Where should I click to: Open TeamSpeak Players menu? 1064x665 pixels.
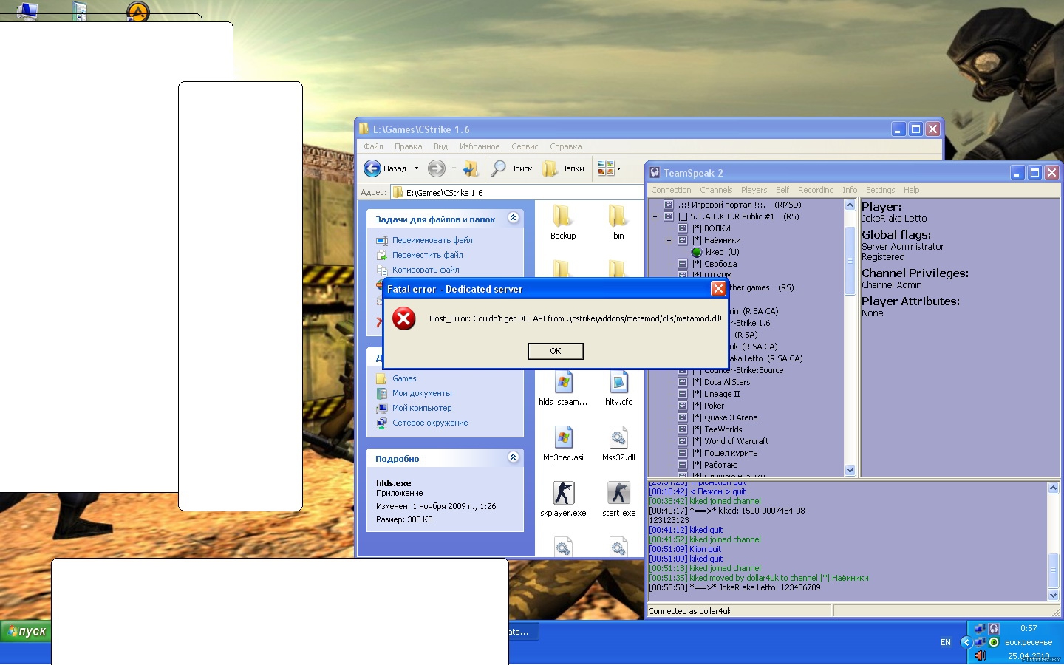coord(754,190)
